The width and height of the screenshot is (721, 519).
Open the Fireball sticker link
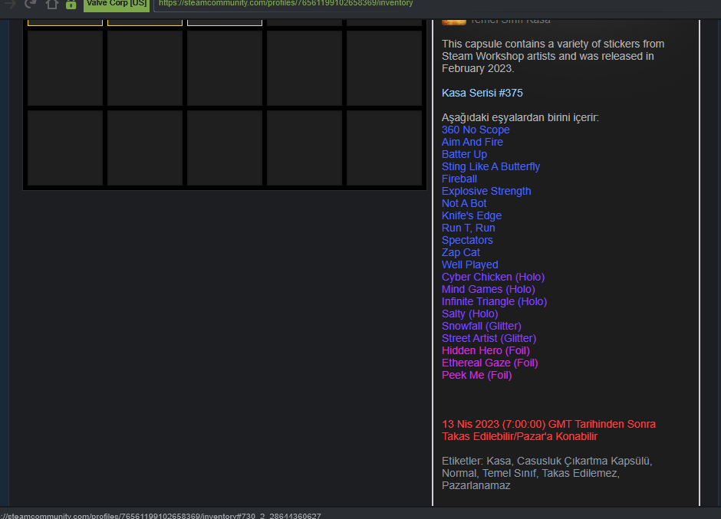pyautogui.click(x=459, y=179)
